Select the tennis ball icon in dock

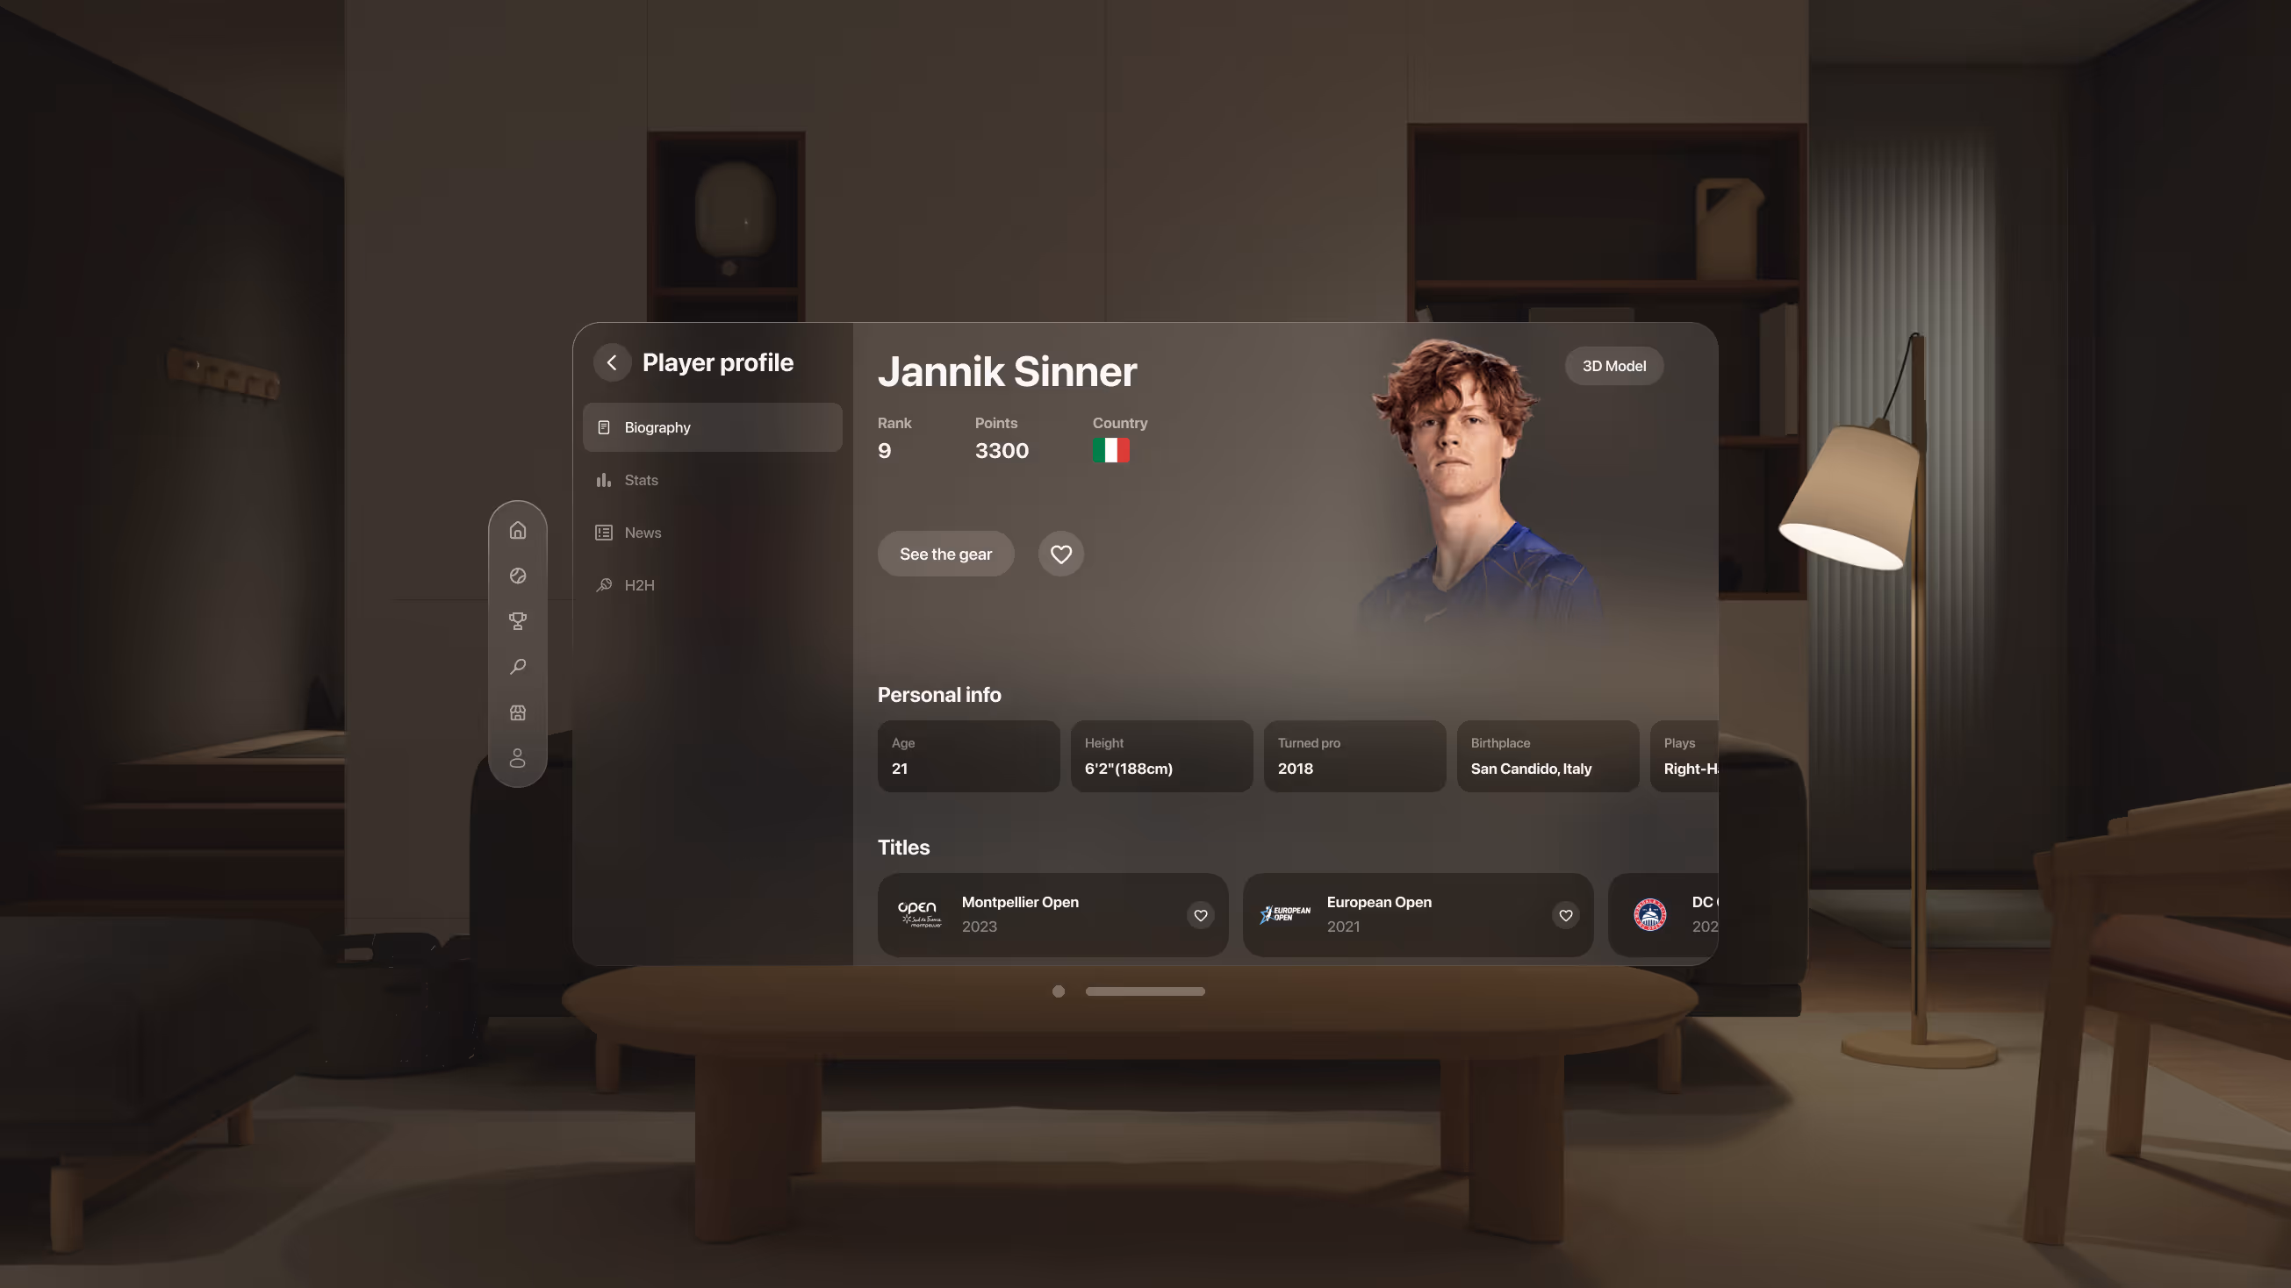coord(518,576)
